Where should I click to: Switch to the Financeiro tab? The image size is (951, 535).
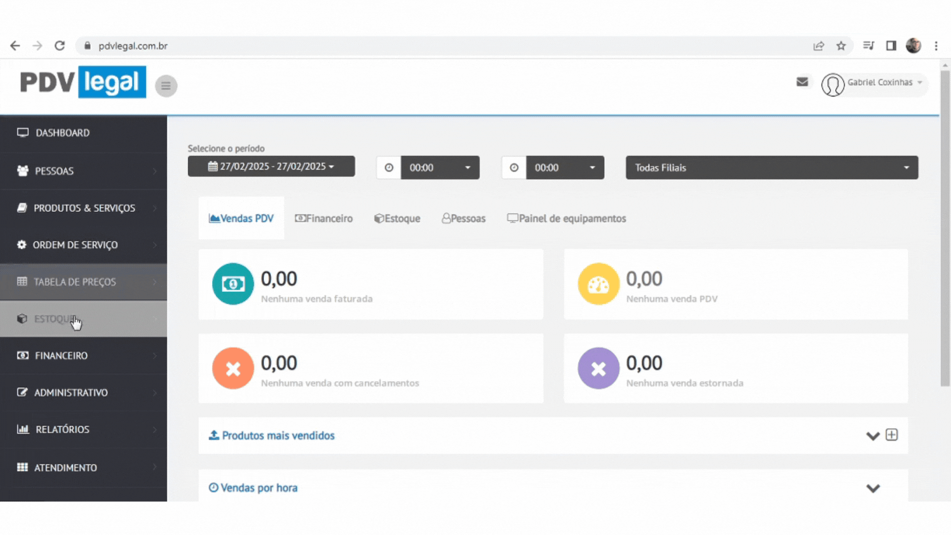click(324, 218)
